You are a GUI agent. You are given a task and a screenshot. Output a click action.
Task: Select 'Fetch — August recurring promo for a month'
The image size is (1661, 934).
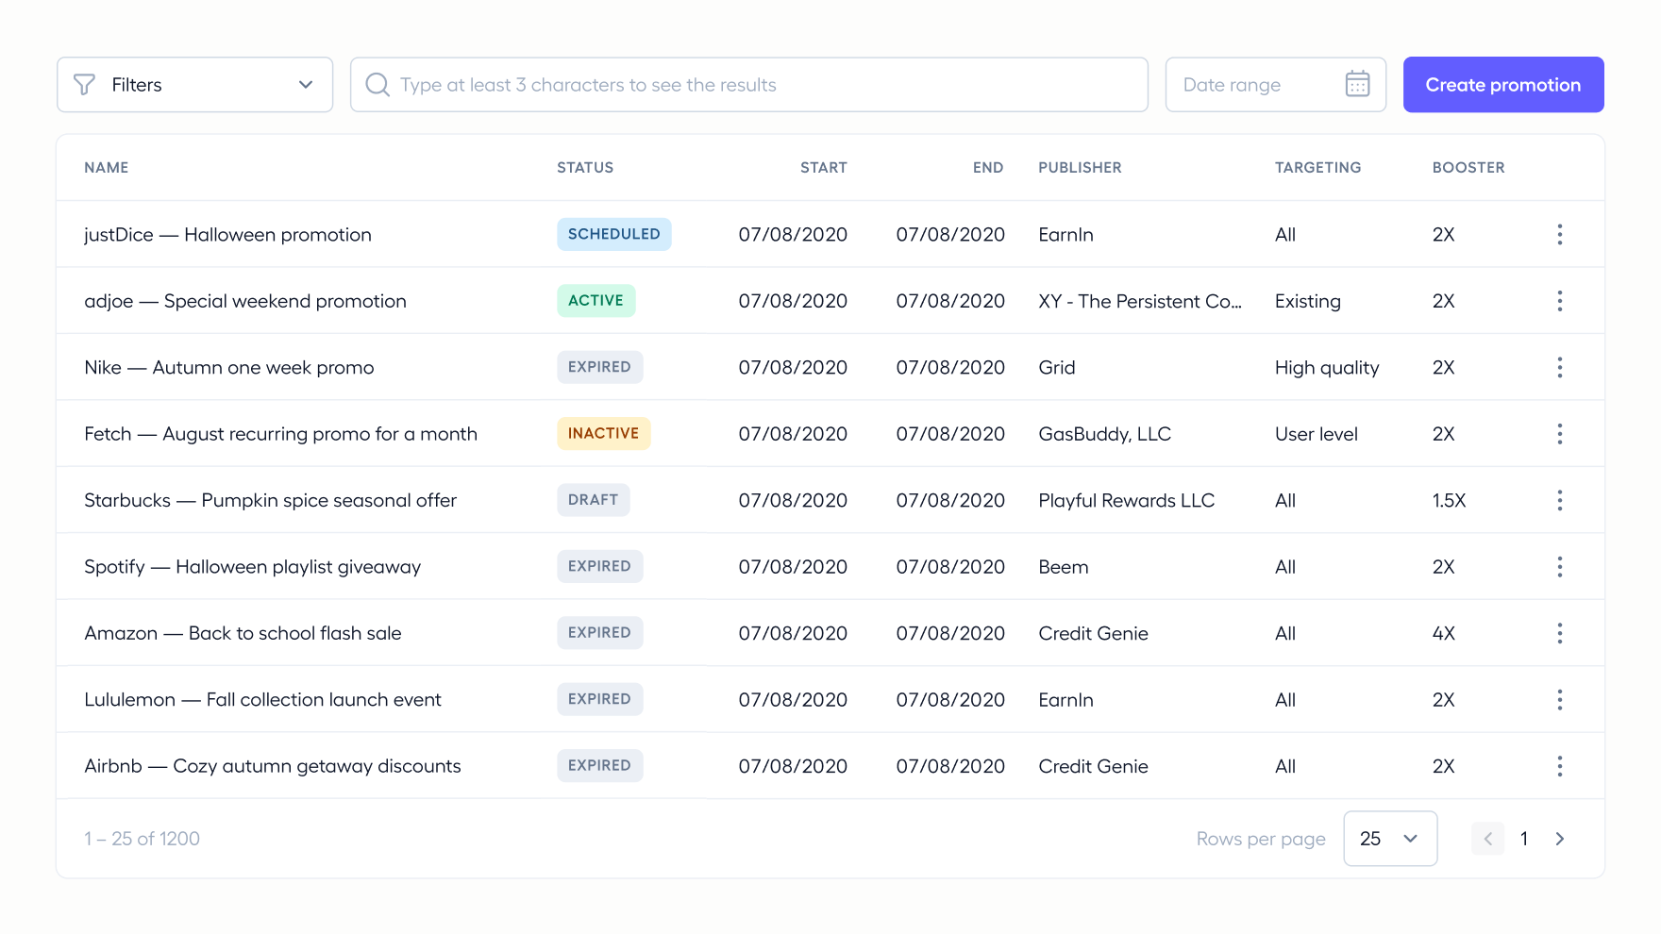[280, 434]
